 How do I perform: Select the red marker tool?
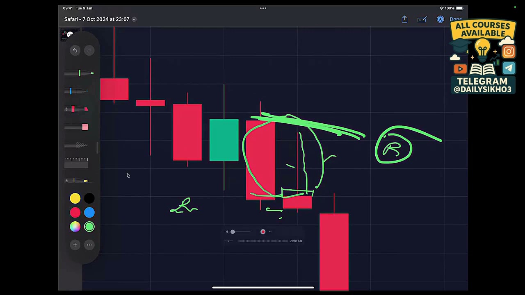76,109
